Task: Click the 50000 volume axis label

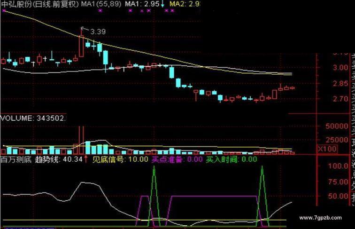Action: pos(337,126)
